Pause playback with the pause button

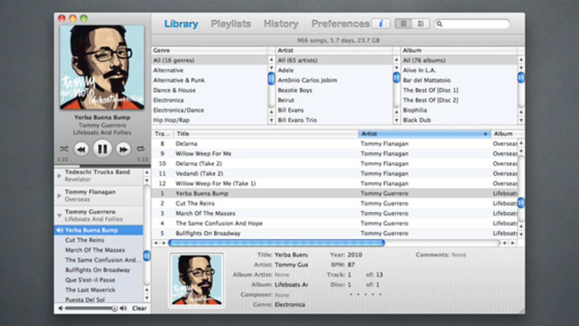102,149
